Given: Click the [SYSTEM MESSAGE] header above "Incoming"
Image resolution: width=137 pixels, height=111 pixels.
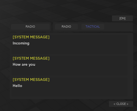Looking at the screenshot, I should pos(31,37).
